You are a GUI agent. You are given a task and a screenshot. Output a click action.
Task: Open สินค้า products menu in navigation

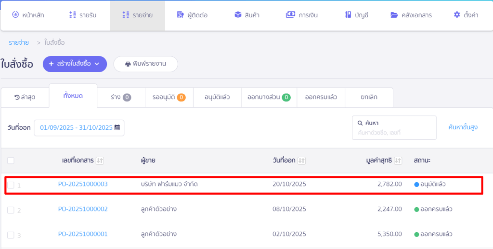click(247, 15)
